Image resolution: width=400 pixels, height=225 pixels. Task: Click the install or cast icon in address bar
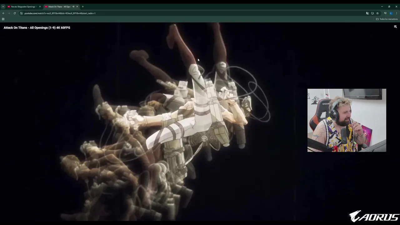tap(372, 13)
